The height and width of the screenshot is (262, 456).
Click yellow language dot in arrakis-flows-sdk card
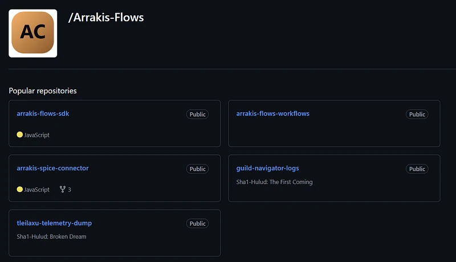(20, 134)
